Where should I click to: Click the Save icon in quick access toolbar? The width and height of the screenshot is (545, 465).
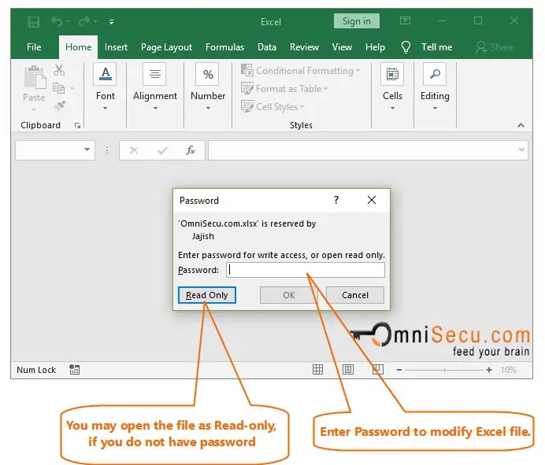(34, 22)
